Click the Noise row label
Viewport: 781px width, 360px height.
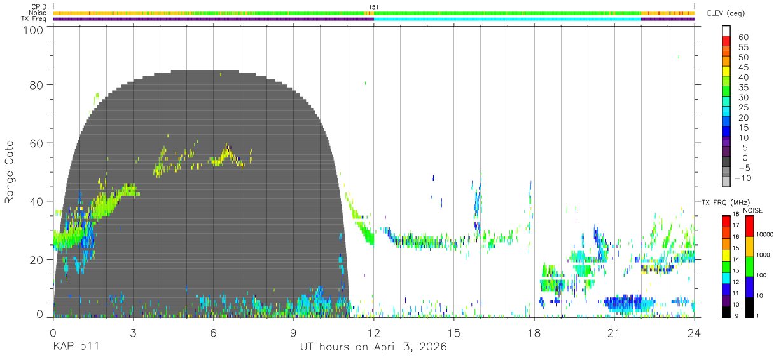point(38,13)
